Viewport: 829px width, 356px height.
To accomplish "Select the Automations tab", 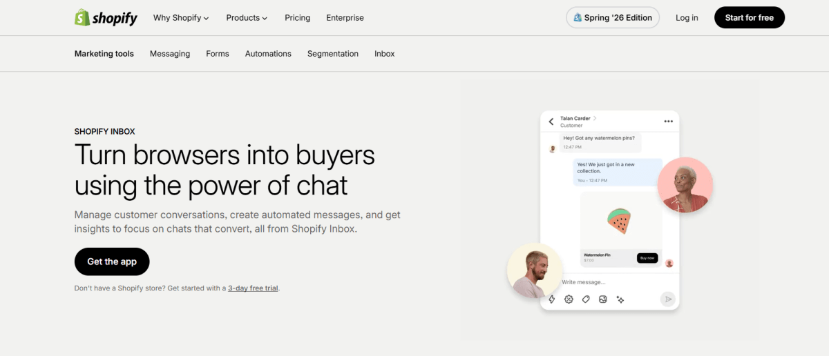I will [268, 54].
